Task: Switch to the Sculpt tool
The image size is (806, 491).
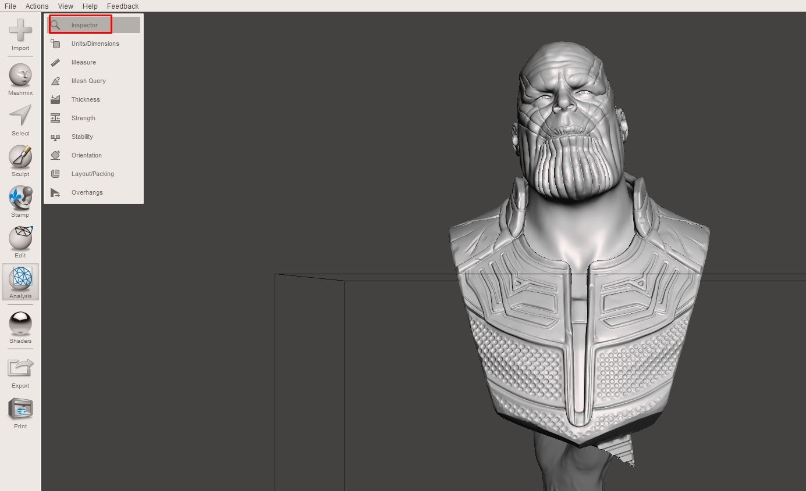Action: point(20,159)
